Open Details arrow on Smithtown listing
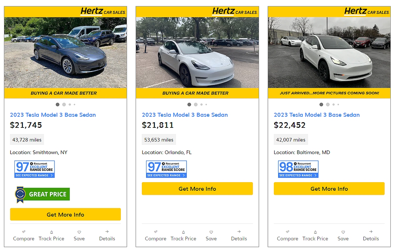The image size is (394, 250). 107,232
